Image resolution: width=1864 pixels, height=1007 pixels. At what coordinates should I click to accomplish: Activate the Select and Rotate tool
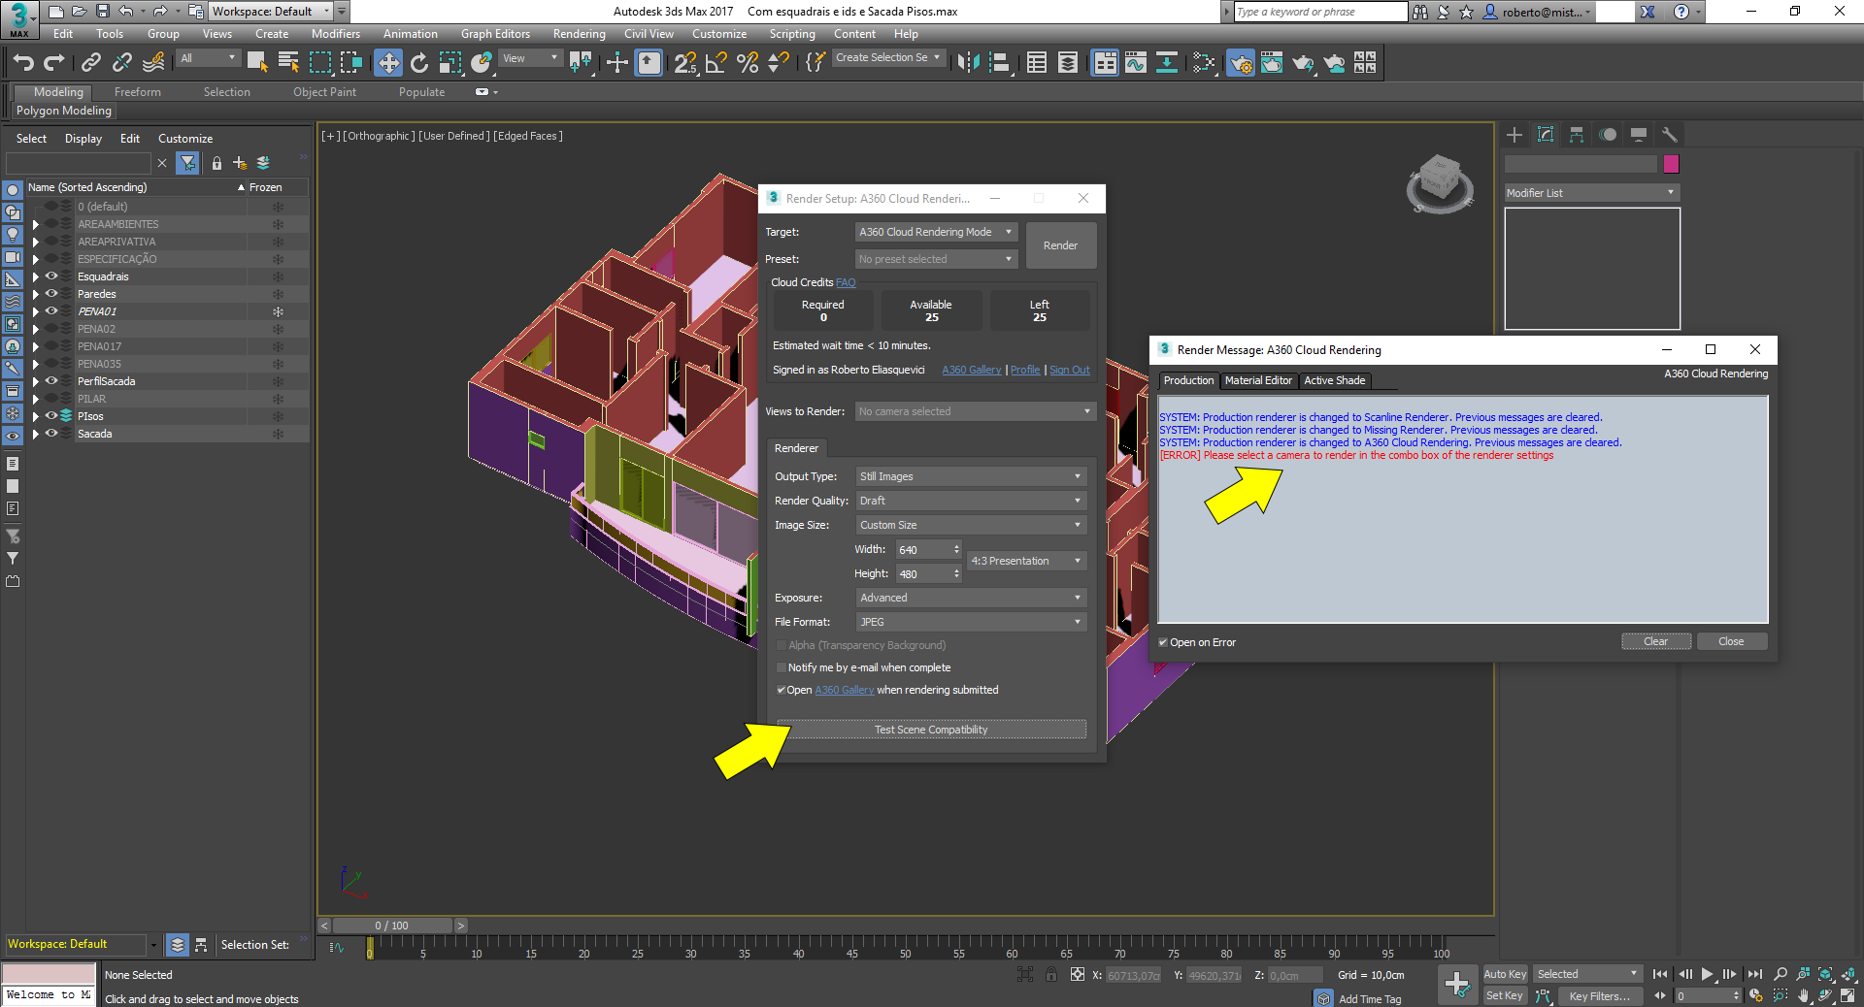point(419,63)
